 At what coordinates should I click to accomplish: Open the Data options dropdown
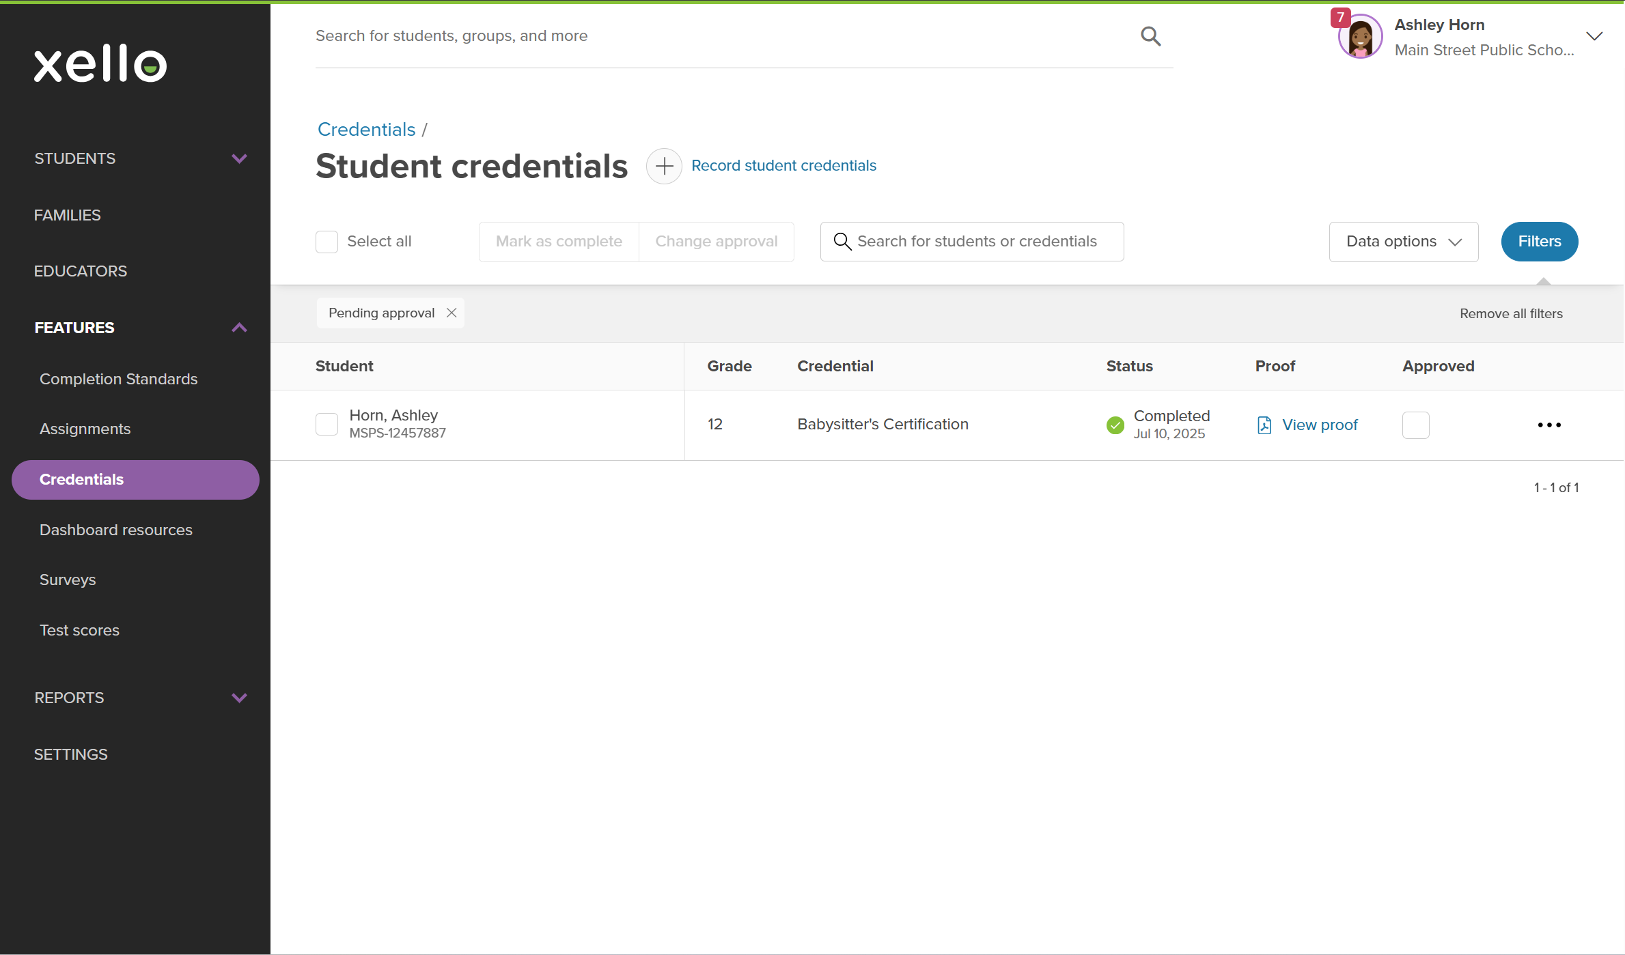1403,241
